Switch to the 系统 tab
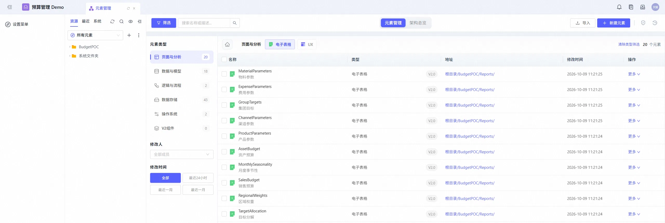The width and height of the screenshot is (665, 223). click(x=97, y=21)
